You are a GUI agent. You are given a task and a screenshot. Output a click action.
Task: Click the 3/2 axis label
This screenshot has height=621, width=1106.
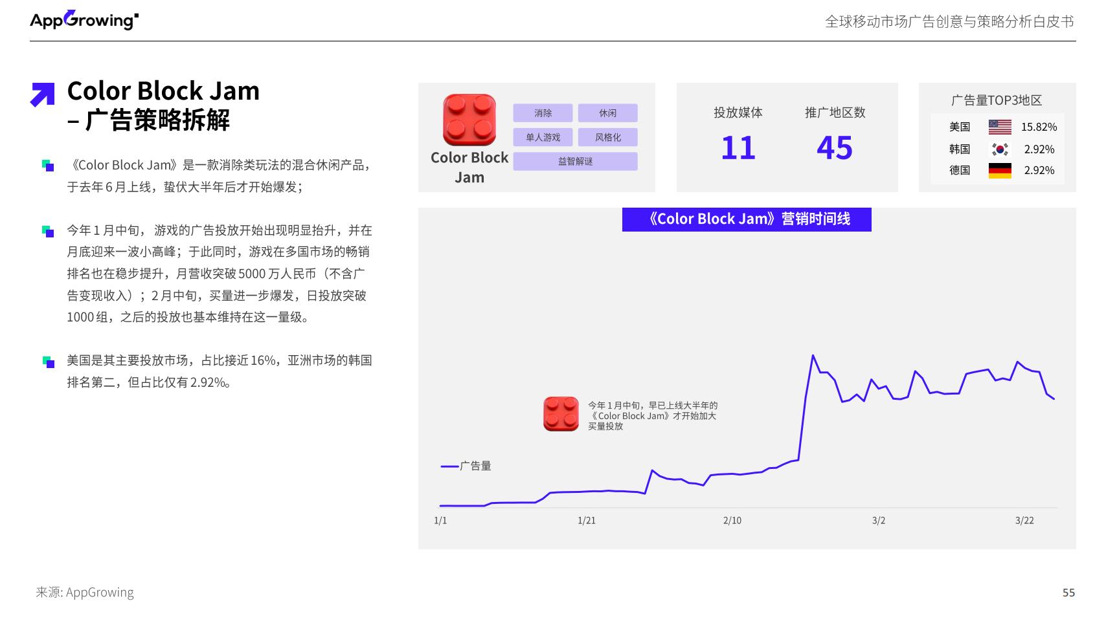pyautogui.click(x=879, y=521)
